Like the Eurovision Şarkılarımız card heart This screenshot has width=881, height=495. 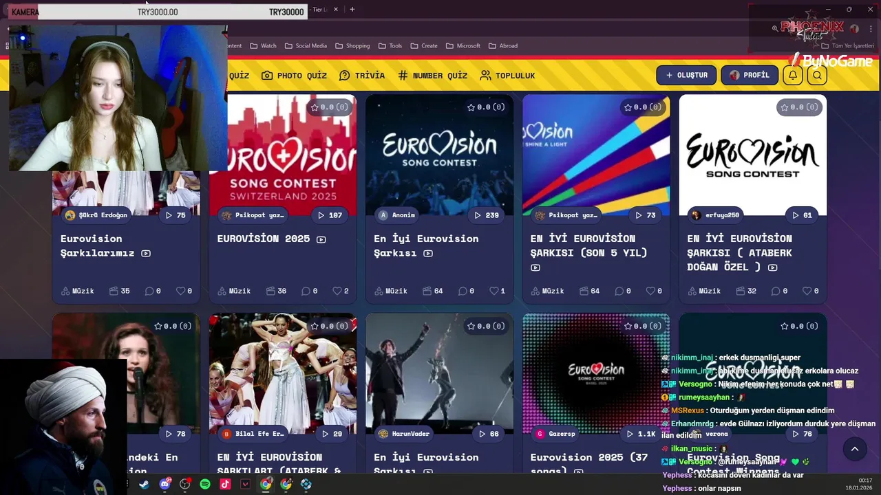180,291
